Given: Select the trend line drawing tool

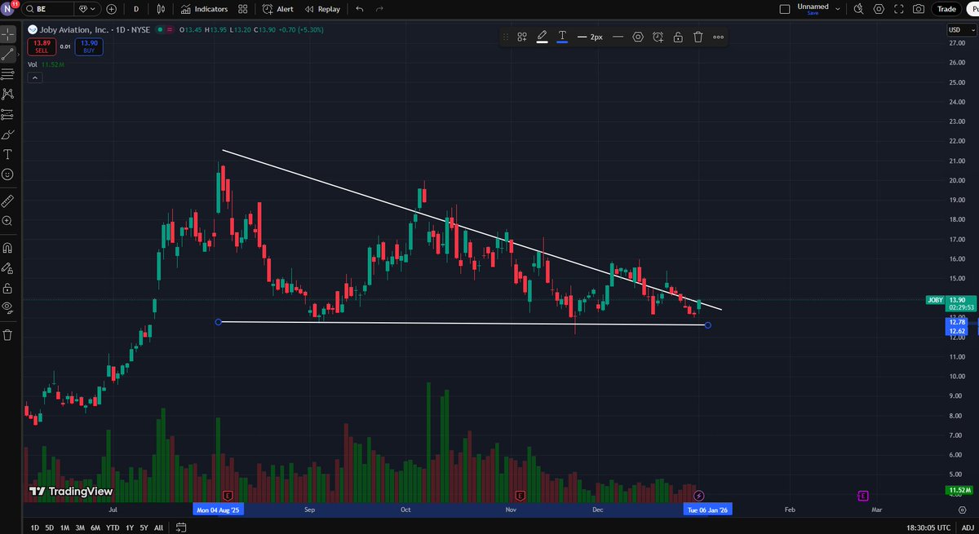Looking at the screenshot, I should pos(8,55).
